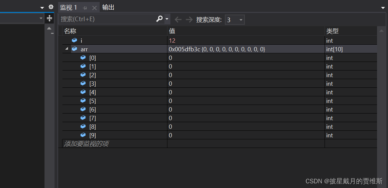Open the search options dropdown arrow
The height and width of the screenshot is (188, 388).
(167, 19)
